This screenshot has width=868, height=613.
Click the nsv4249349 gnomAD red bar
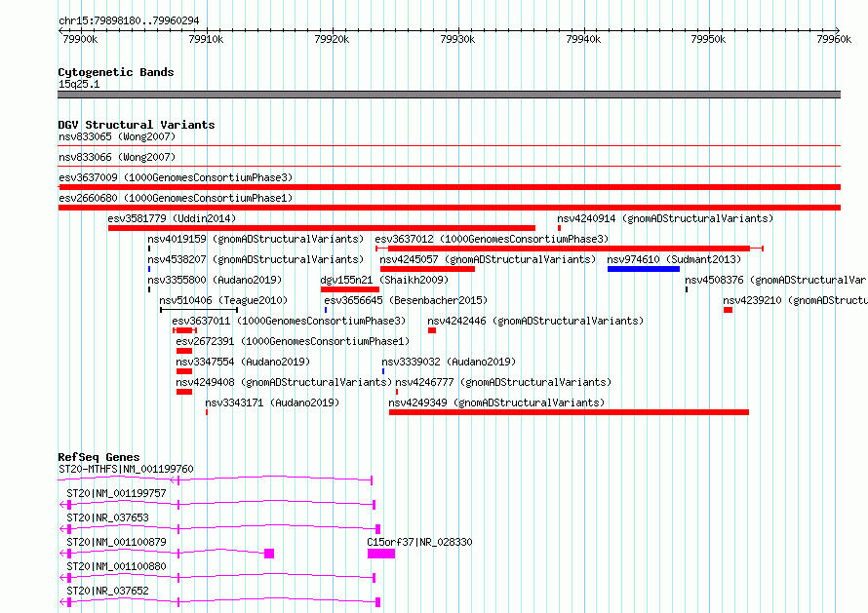[x=569, y=412]
